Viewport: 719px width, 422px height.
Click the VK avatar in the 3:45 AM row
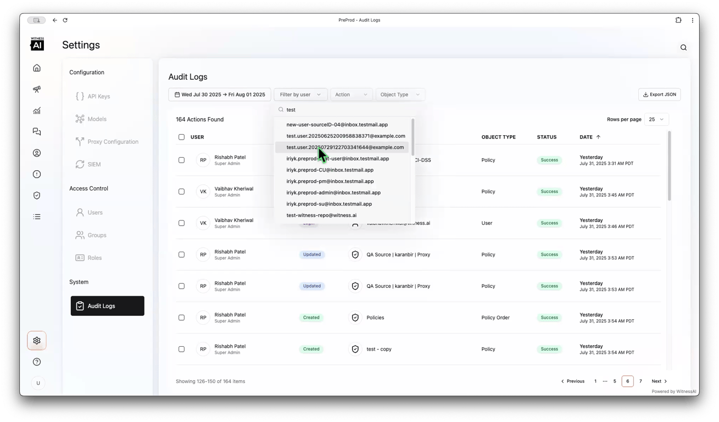pyautogui.click(x=203, y=192)
